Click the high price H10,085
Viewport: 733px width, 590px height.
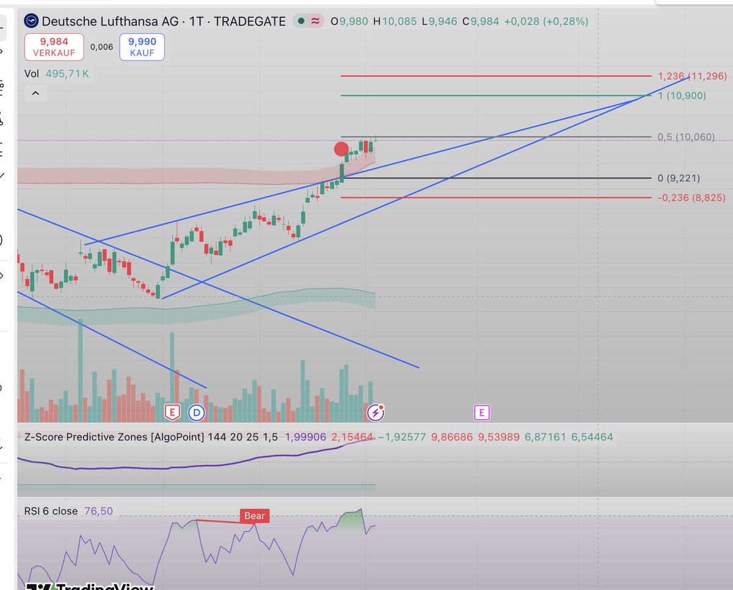tap(395, 21)
